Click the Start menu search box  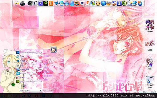point(30,90)
